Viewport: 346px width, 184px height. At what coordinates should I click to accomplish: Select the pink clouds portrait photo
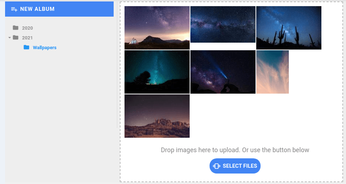pos(273,72)
